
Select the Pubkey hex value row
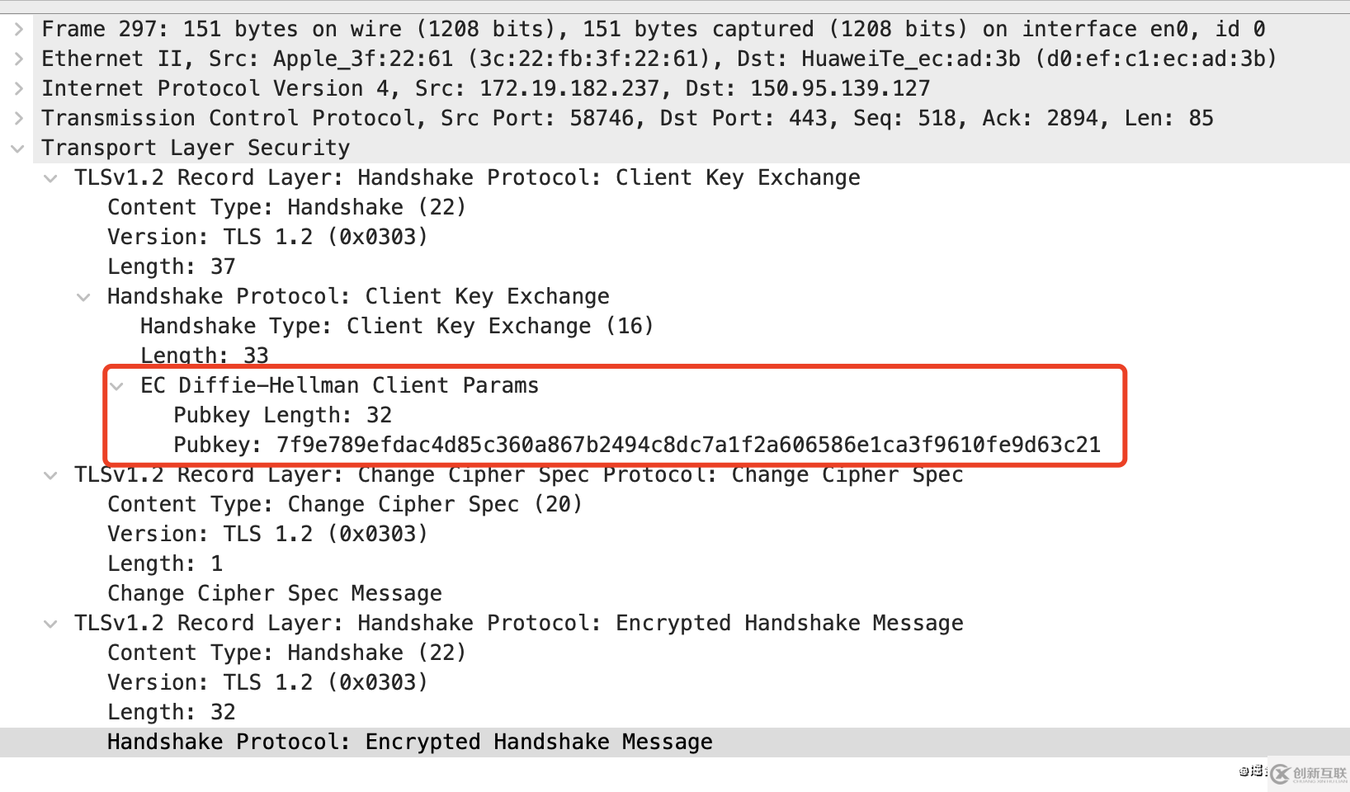click(x=635, y=445)
